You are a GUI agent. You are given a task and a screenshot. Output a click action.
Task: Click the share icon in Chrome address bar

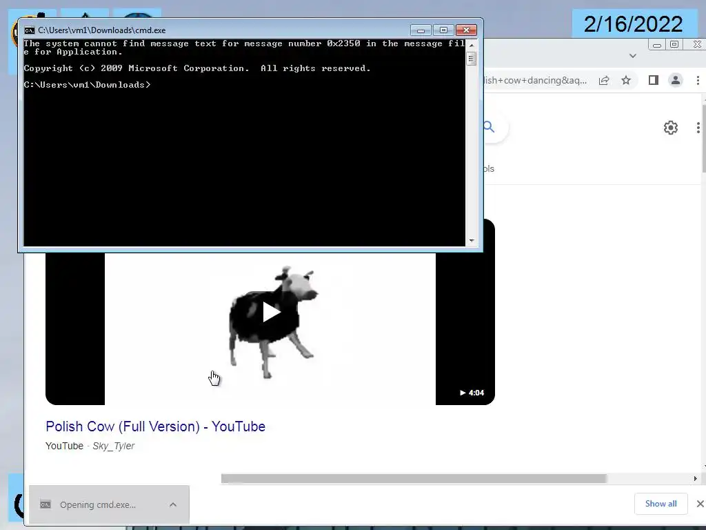(604, 80)
